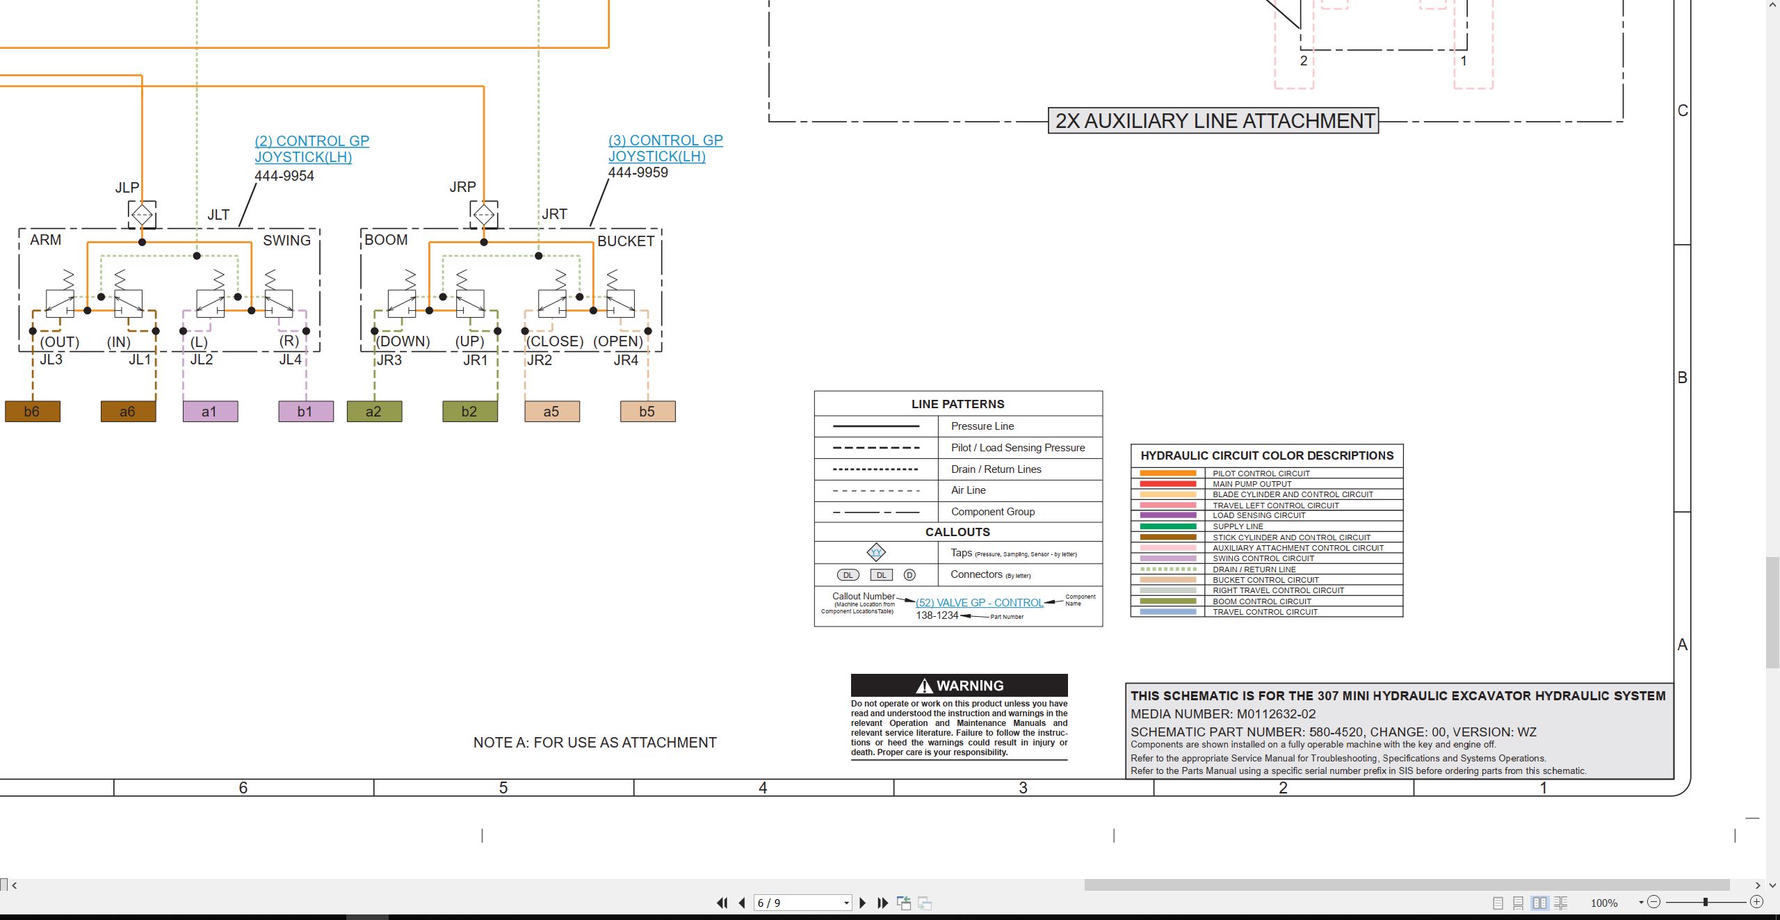Click the MEDIA NUMBER: M0112632-02 text
This screenshot has height=920, width=1780.
pyautogui.click(x=1223, y=713)
